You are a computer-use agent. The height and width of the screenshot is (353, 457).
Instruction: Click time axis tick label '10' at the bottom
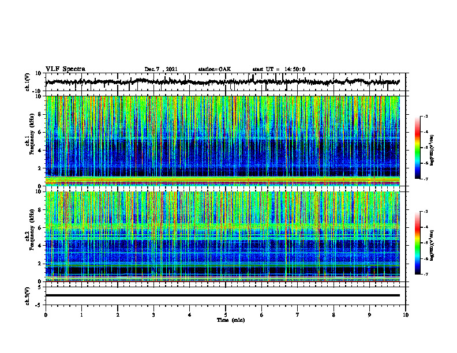tap(406, 315)
